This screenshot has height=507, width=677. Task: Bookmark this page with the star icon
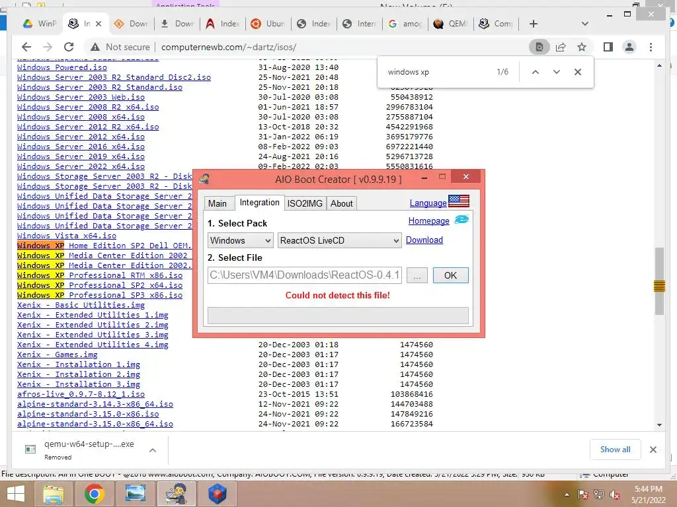coord(582,47)
